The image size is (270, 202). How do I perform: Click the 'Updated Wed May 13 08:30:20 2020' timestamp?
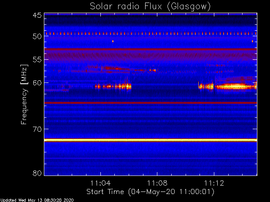[x=37, y=200]
